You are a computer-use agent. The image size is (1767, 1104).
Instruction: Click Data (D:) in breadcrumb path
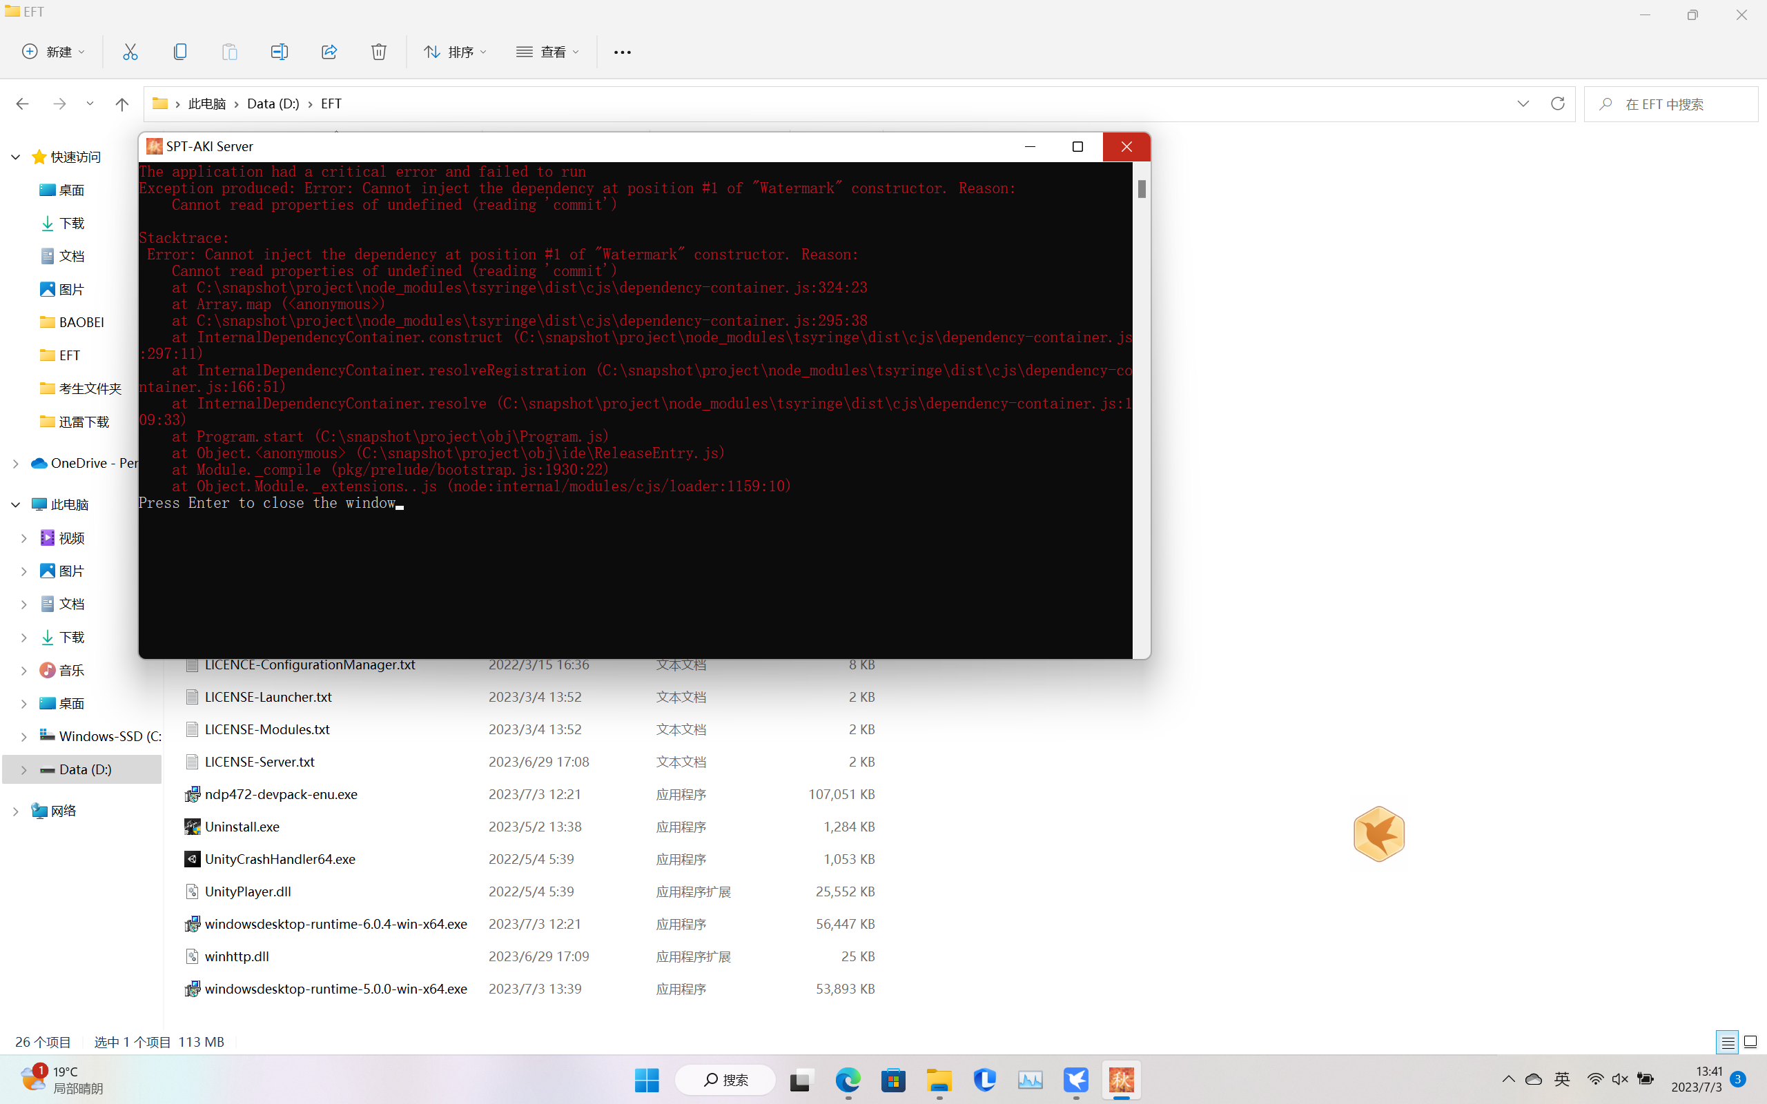(273, 103)
